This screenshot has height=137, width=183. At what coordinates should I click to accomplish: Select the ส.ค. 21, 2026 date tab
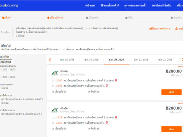[141, 60]
